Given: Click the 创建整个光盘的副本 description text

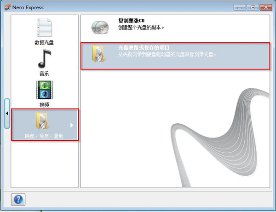Looking at the screenshot, I should tap(141, 28).
